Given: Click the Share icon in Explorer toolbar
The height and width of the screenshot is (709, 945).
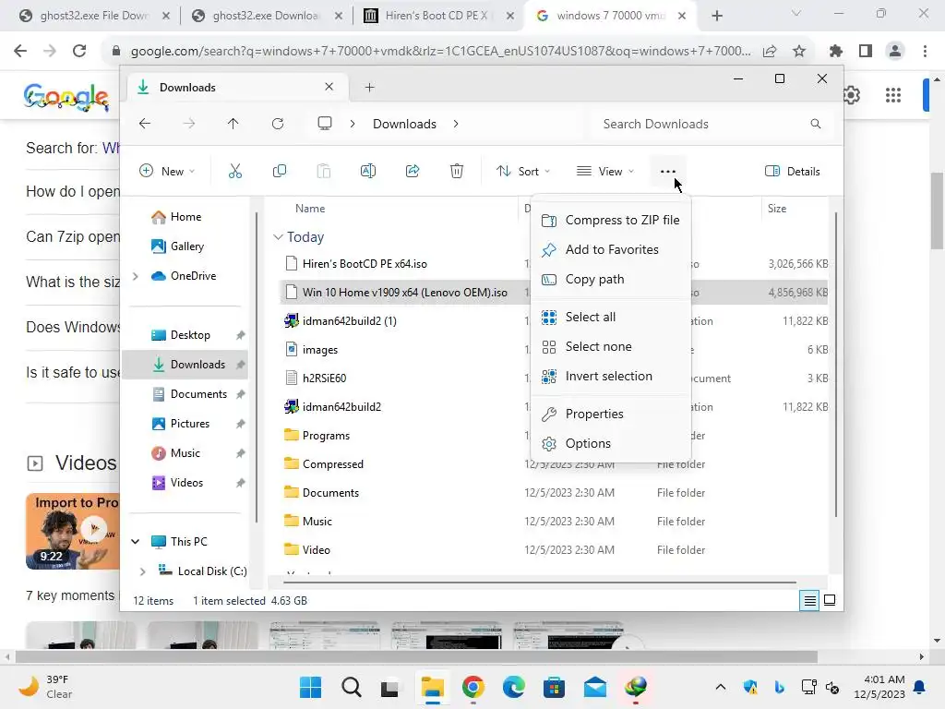Looking at the screenshot, I should [413, 171].
